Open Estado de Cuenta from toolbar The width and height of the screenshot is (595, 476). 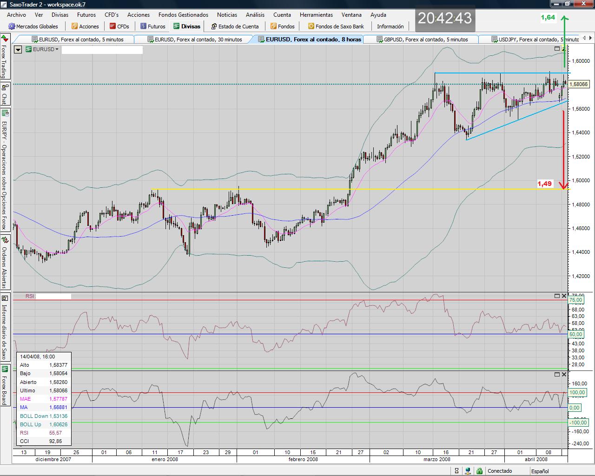pyautogui.click(x=234, y=26)
